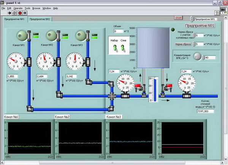Click the horizontal scrollbar thumb
The height and width of the screenshot is (165, 228).
[112, 162]
